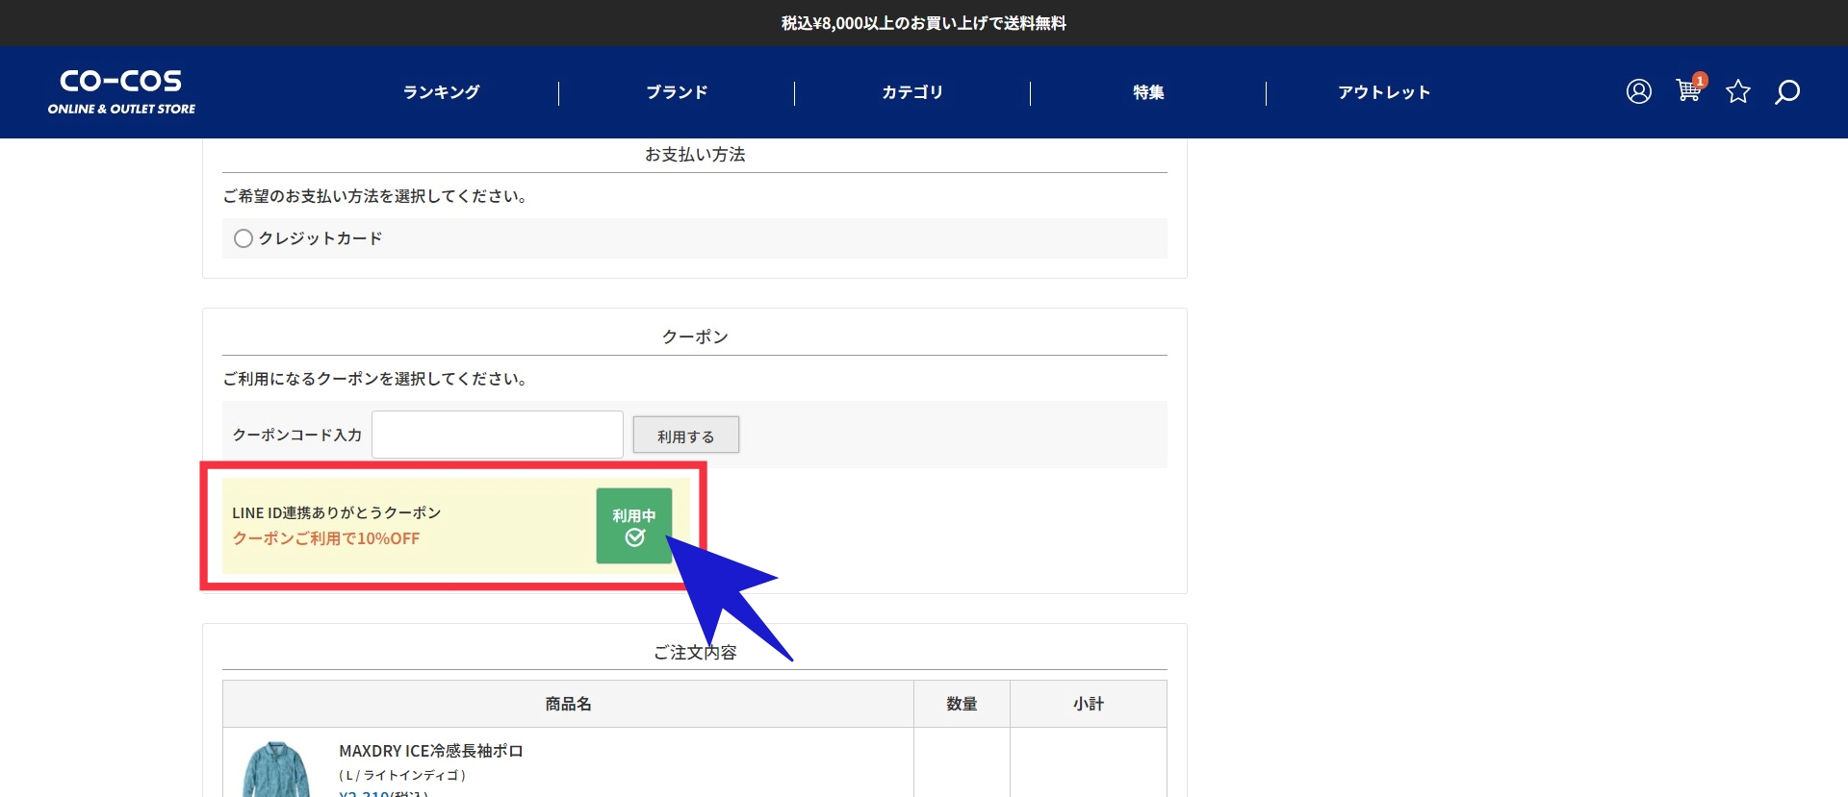Click the 商品名 column header
This screenshot has width=1848, height=797.
[568, 704]
